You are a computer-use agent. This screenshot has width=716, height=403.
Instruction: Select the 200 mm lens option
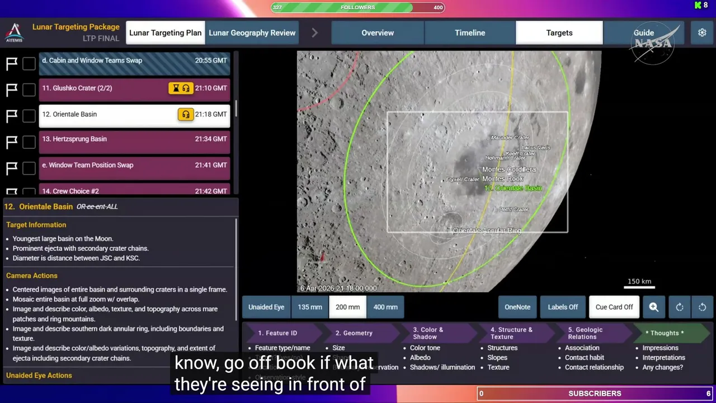coord(348,307)
